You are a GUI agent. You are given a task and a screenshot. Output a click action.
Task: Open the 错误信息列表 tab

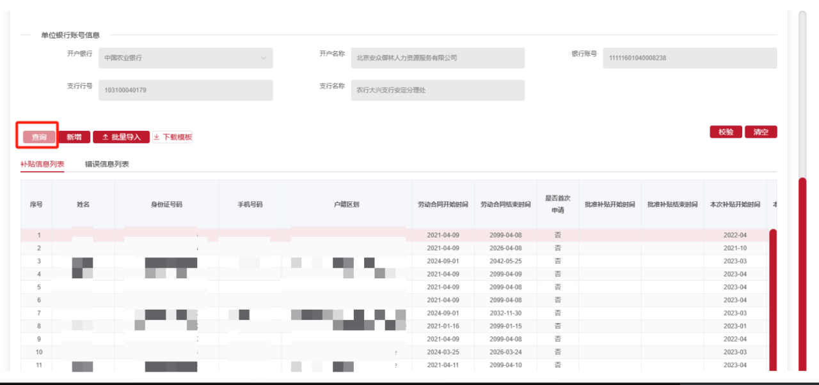point(107,164)
